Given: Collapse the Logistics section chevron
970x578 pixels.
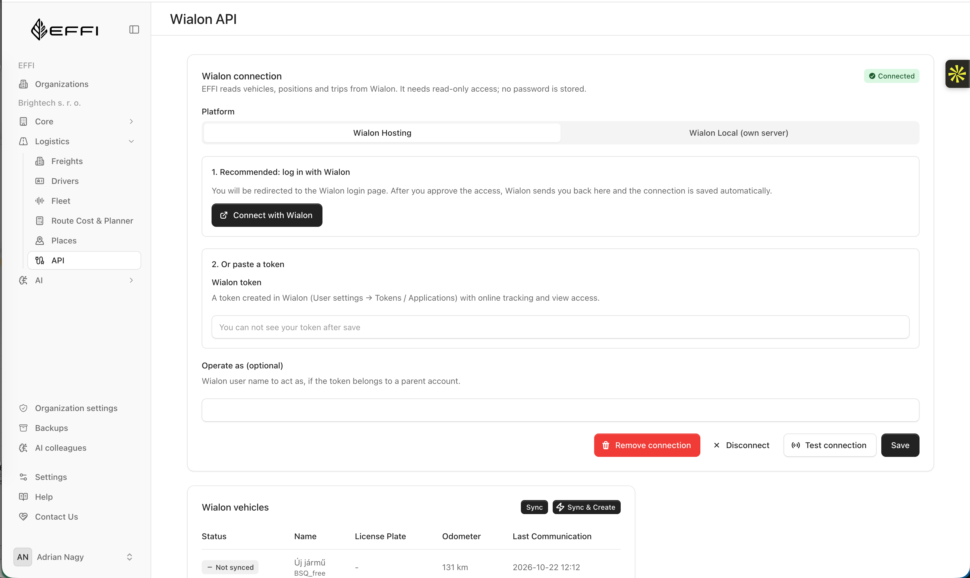Looking at the screenshot, I should coord(131,141).
